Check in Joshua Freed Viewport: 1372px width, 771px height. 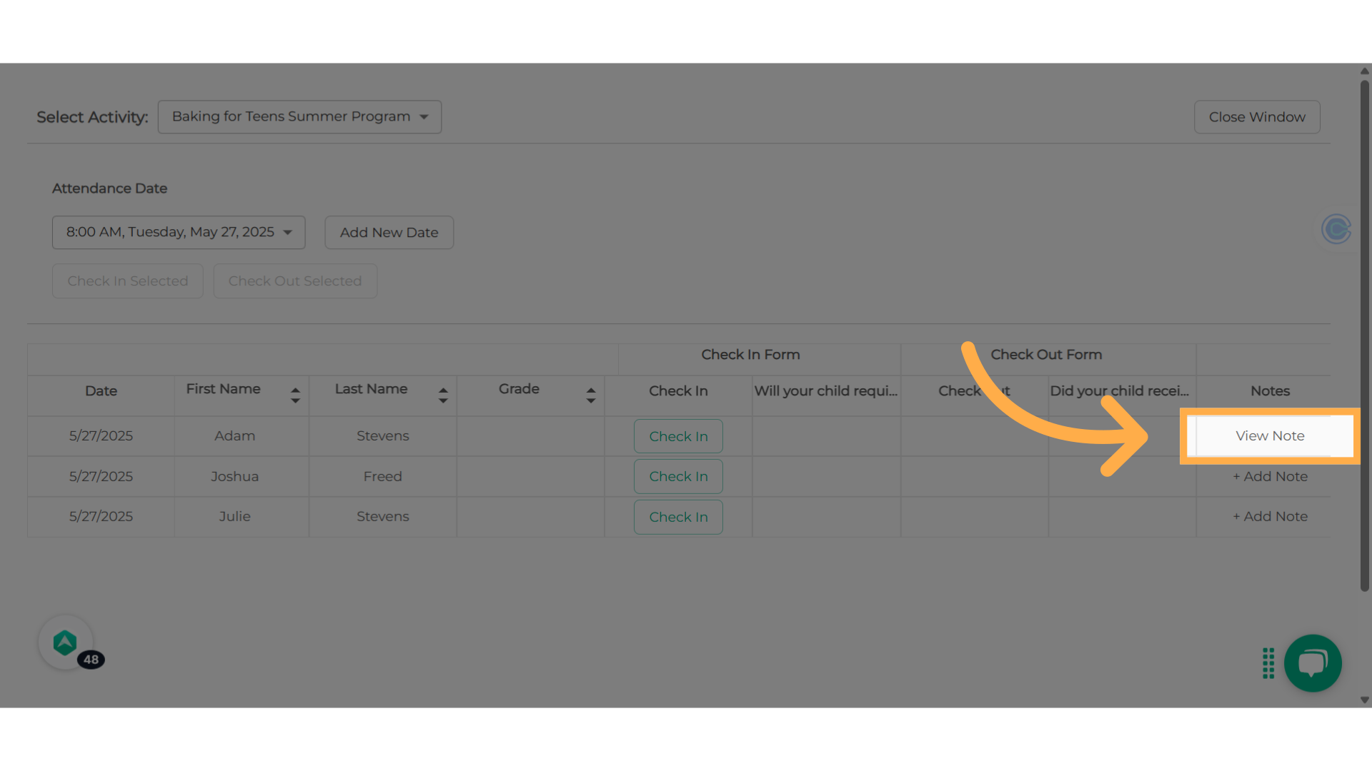click(677, 477)
